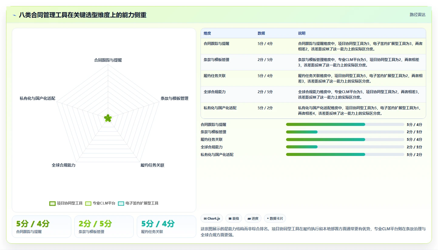The width and height of the screenshot is (438, 250).
Task: Click the teal 电子签约扩展型工具 legend swatch
Action: pyautogui.click(x=121, y=203)
